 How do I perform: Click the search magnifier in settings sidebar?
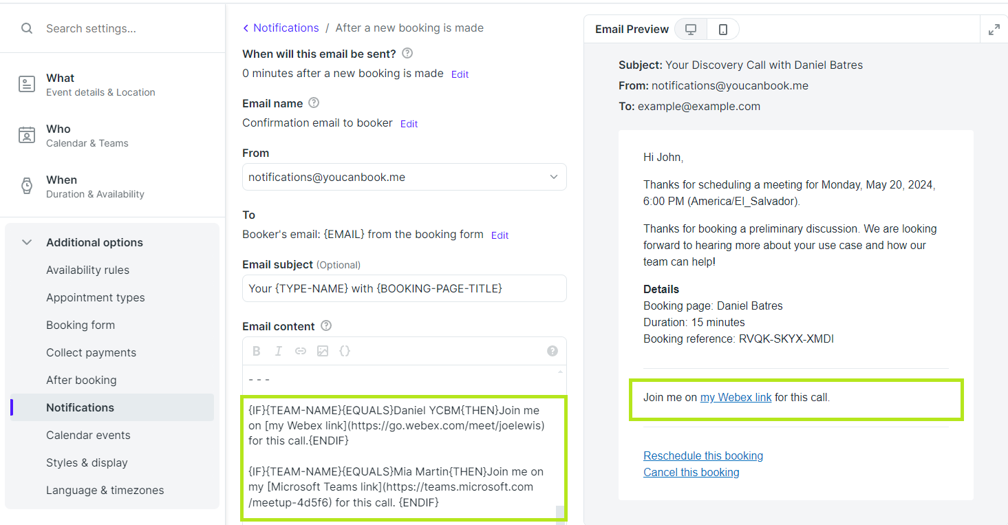click(26, 28)
